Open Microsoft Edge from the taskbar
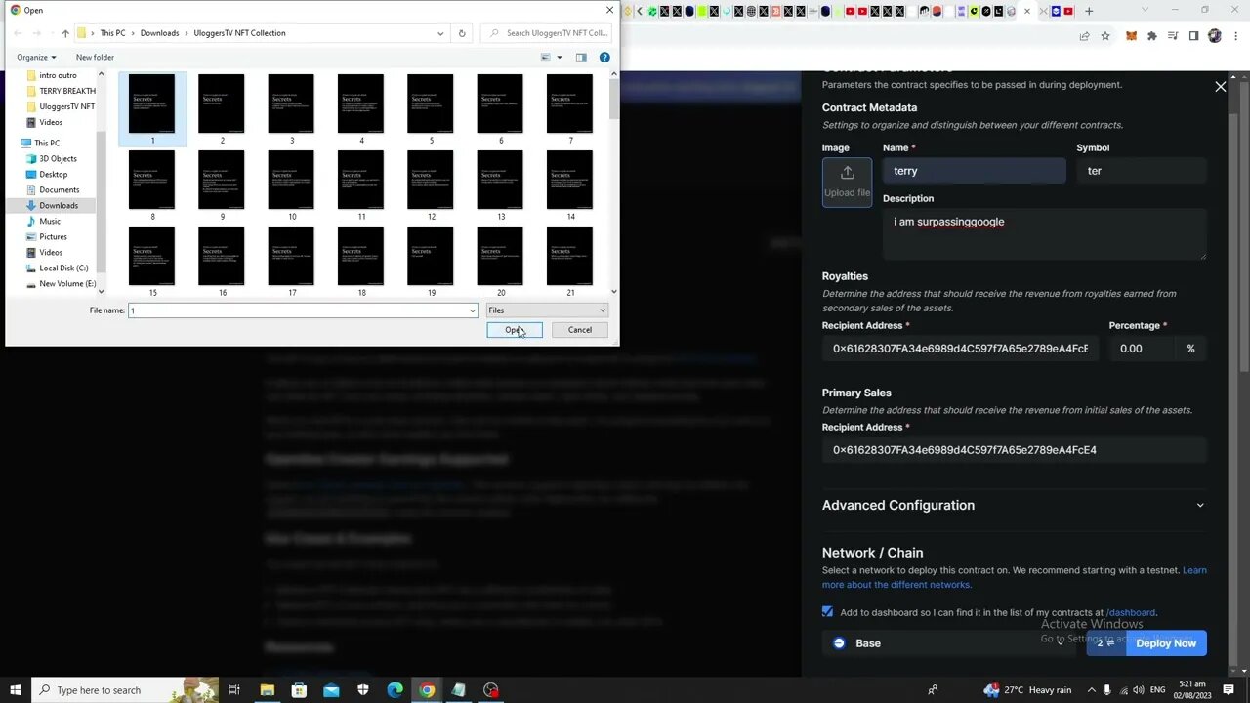 coord(395,690)
